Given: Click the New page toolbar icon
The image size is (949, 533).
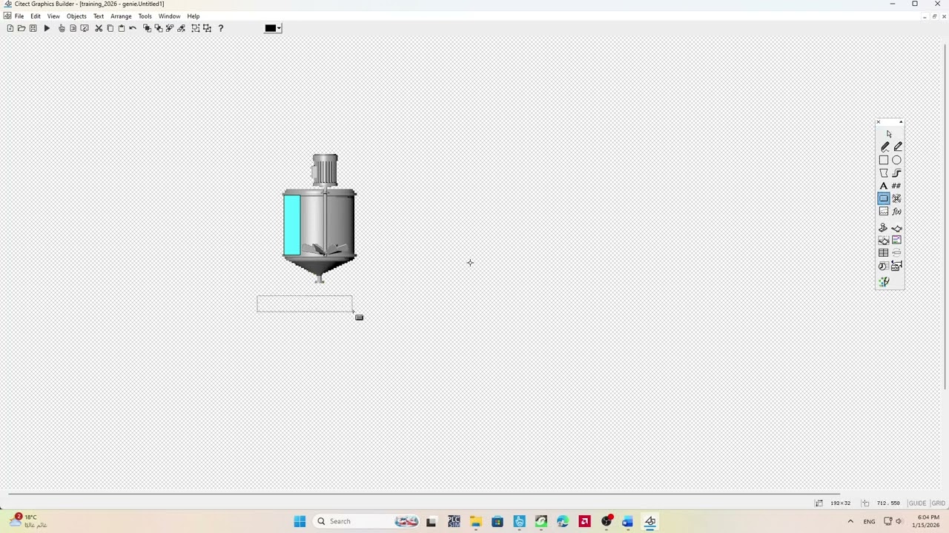Looking at the screenshot, I should point(10,28).
